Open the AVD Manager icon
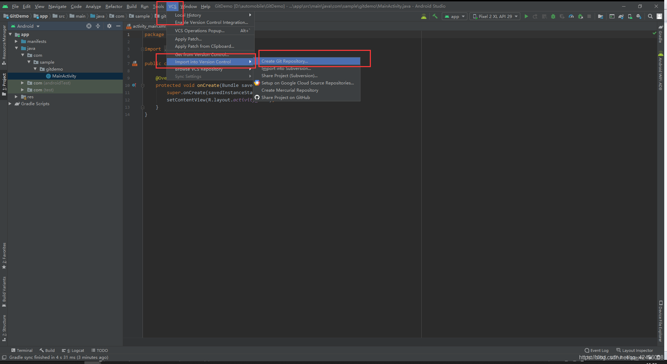Screen dimensions: 667x364 click(x=630, y=16)
